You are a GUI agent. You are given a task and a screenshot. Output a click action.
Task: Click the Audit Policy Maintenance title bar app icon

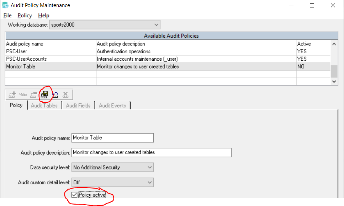point(5,5)
